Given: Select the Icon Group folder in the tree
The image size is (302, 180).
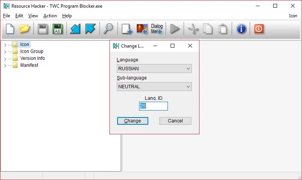Looking at the screenshot, I should tap(28, 51).
